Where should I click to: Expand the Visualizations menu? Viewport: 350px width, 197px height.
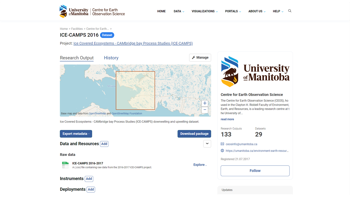tap(205, 11)
